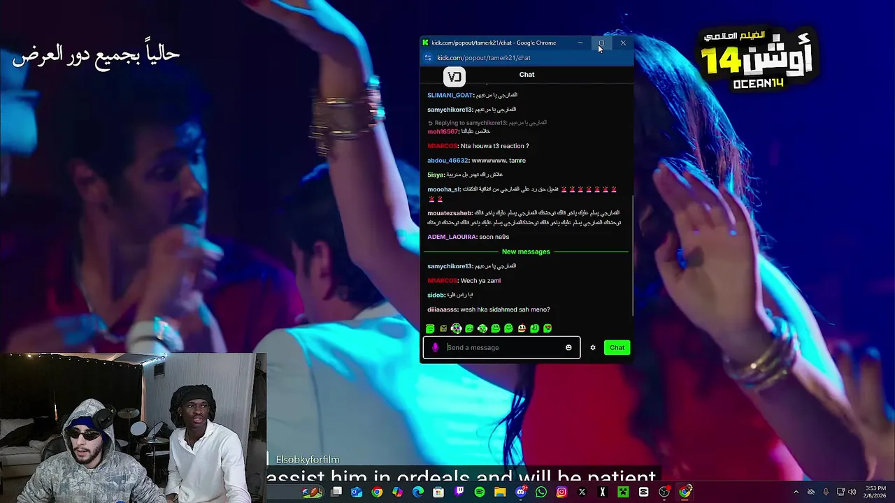Open Task View from the taskbar

[x=336, y=493]
